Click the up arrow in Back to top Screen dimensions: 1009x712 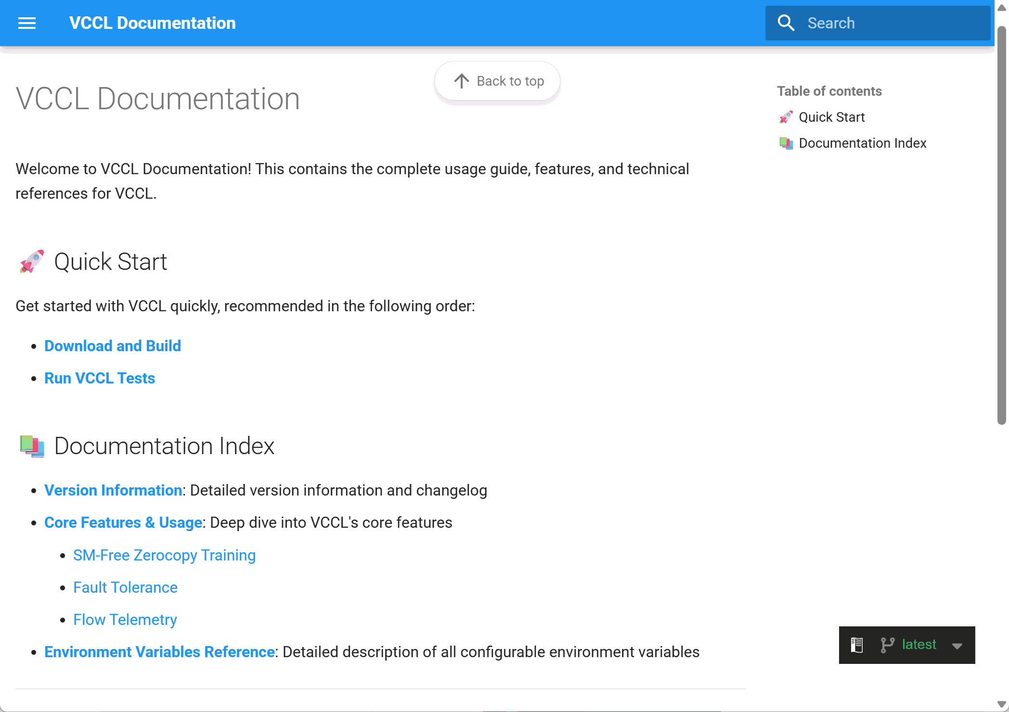click(461, 81)
